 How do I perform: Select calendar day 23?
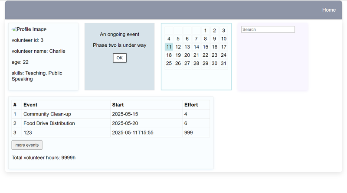[x=214, y=55]
